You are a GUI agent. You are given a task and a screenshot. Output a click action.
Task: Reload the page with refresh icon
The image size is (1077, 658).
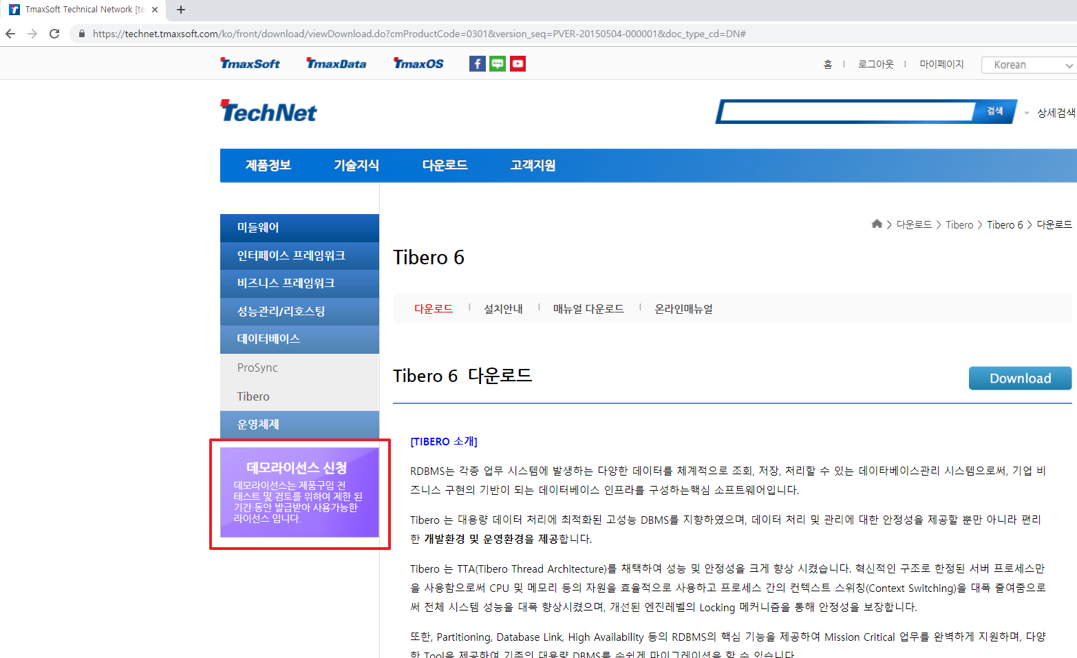point(54,34)
